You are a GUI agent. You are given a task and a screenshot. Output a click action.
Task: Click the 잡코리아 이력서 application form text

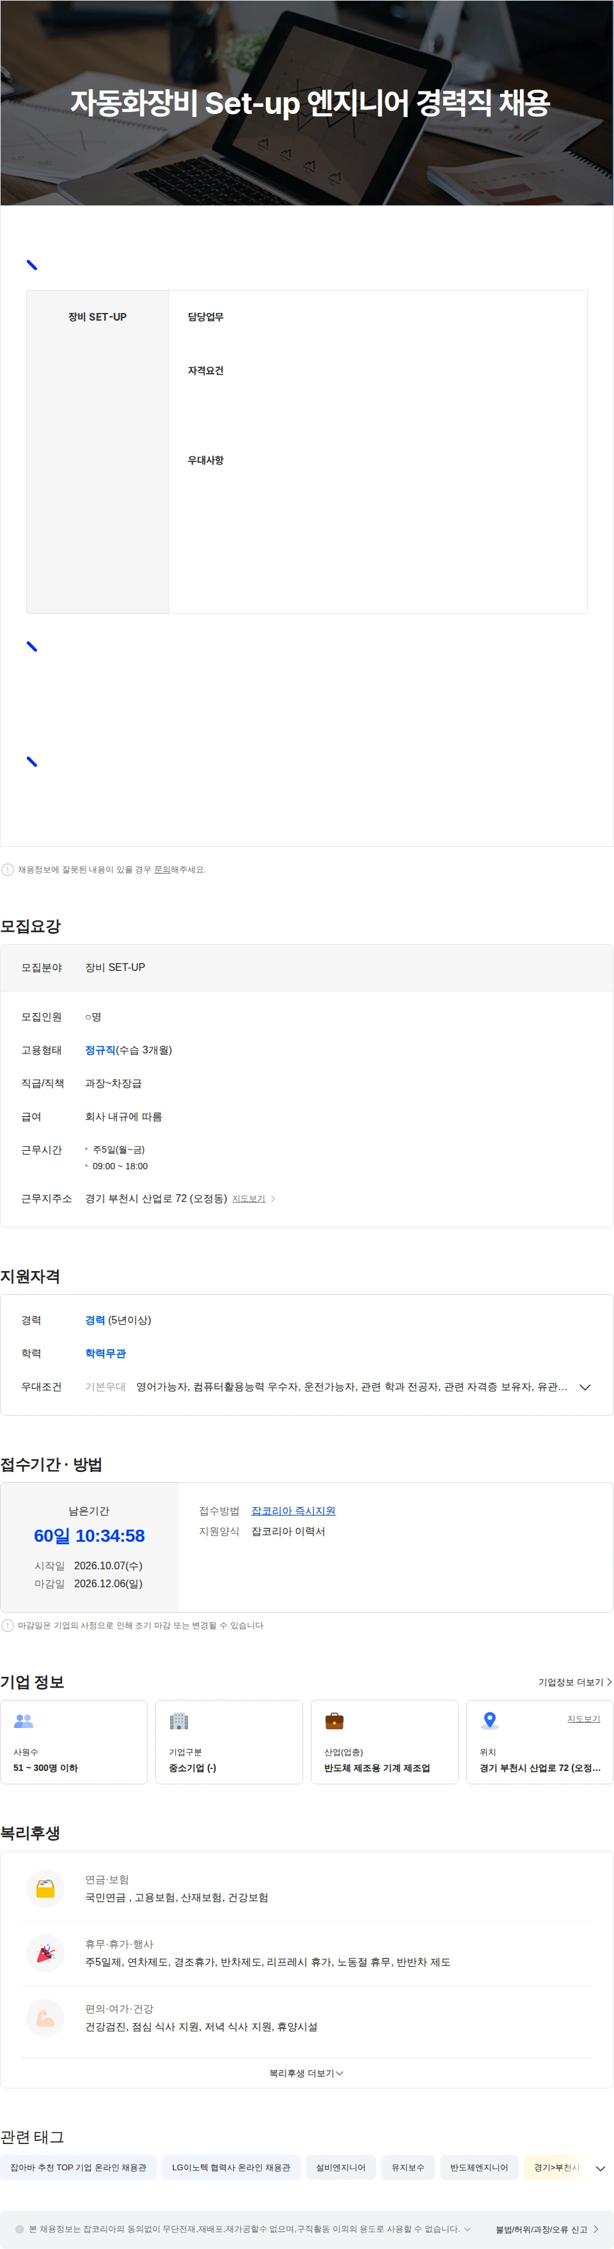coord(288,1532)
